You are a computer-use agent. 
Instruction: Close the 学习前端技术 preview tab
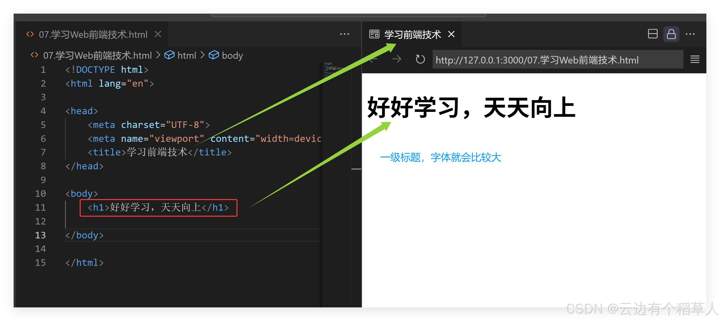pyautogui.click(x=451, y=34)
